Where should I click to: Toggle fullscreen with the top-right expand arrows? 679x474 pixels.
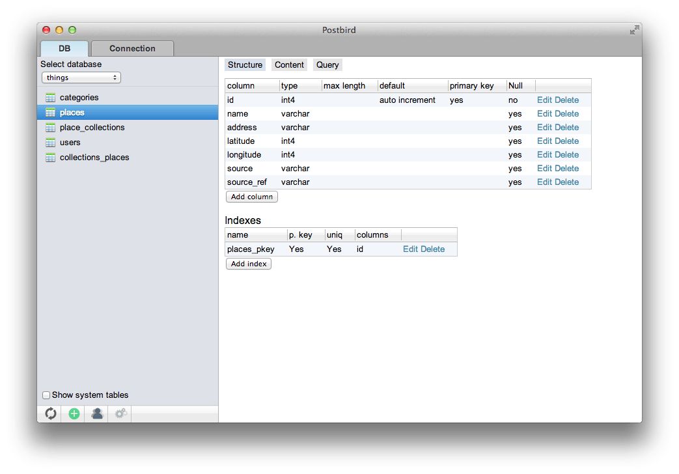point(634,30)
